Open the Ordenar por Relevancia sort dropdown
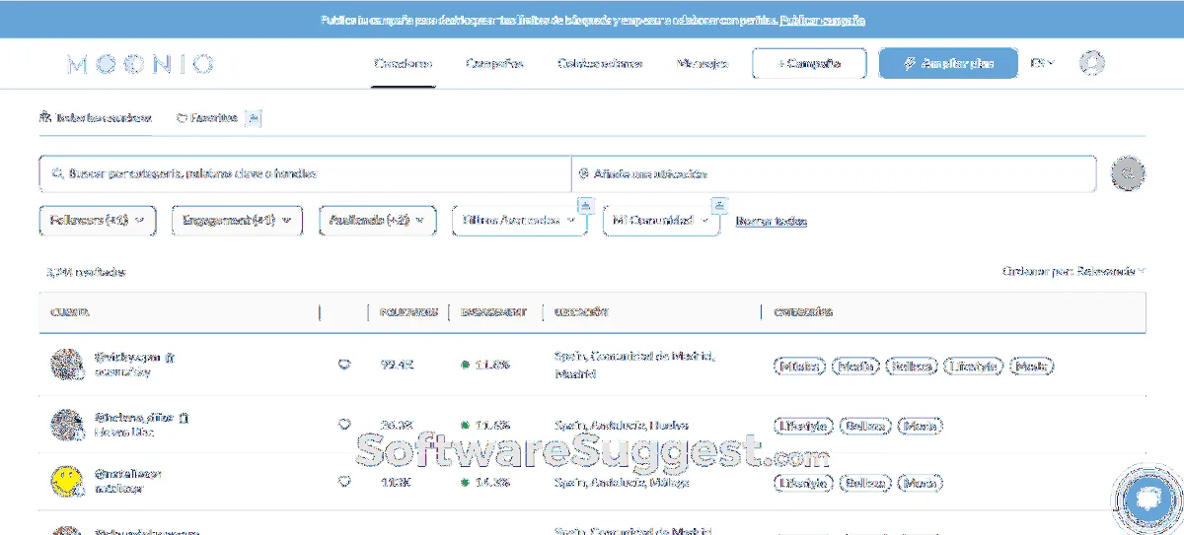This screenshot has width=1184, height=535. point(1073,271)
